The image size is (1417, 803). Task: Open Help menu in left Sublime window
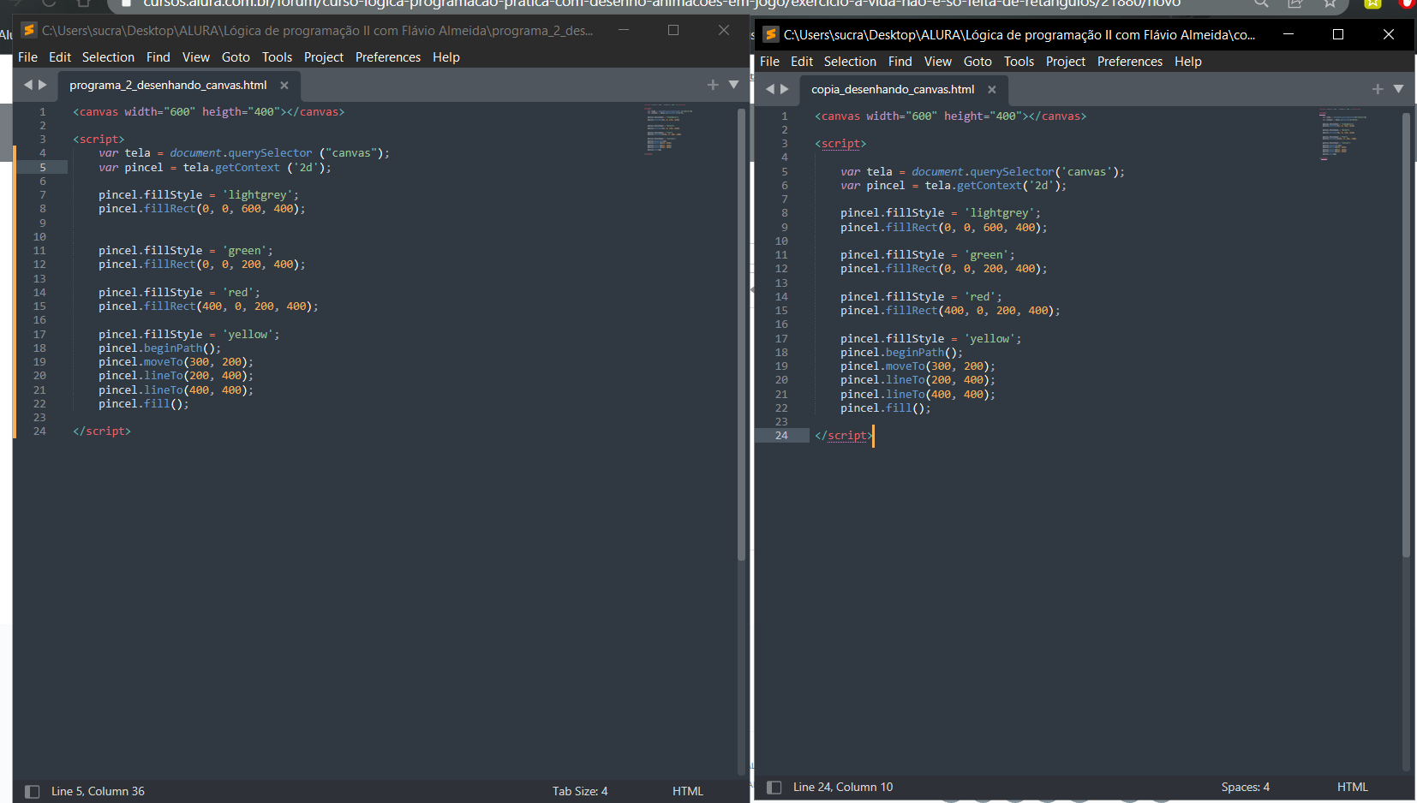446,57
